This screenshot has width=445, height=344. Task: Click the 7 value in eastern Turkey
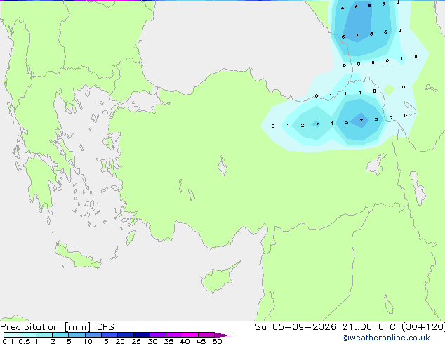[x=361, y=121]
